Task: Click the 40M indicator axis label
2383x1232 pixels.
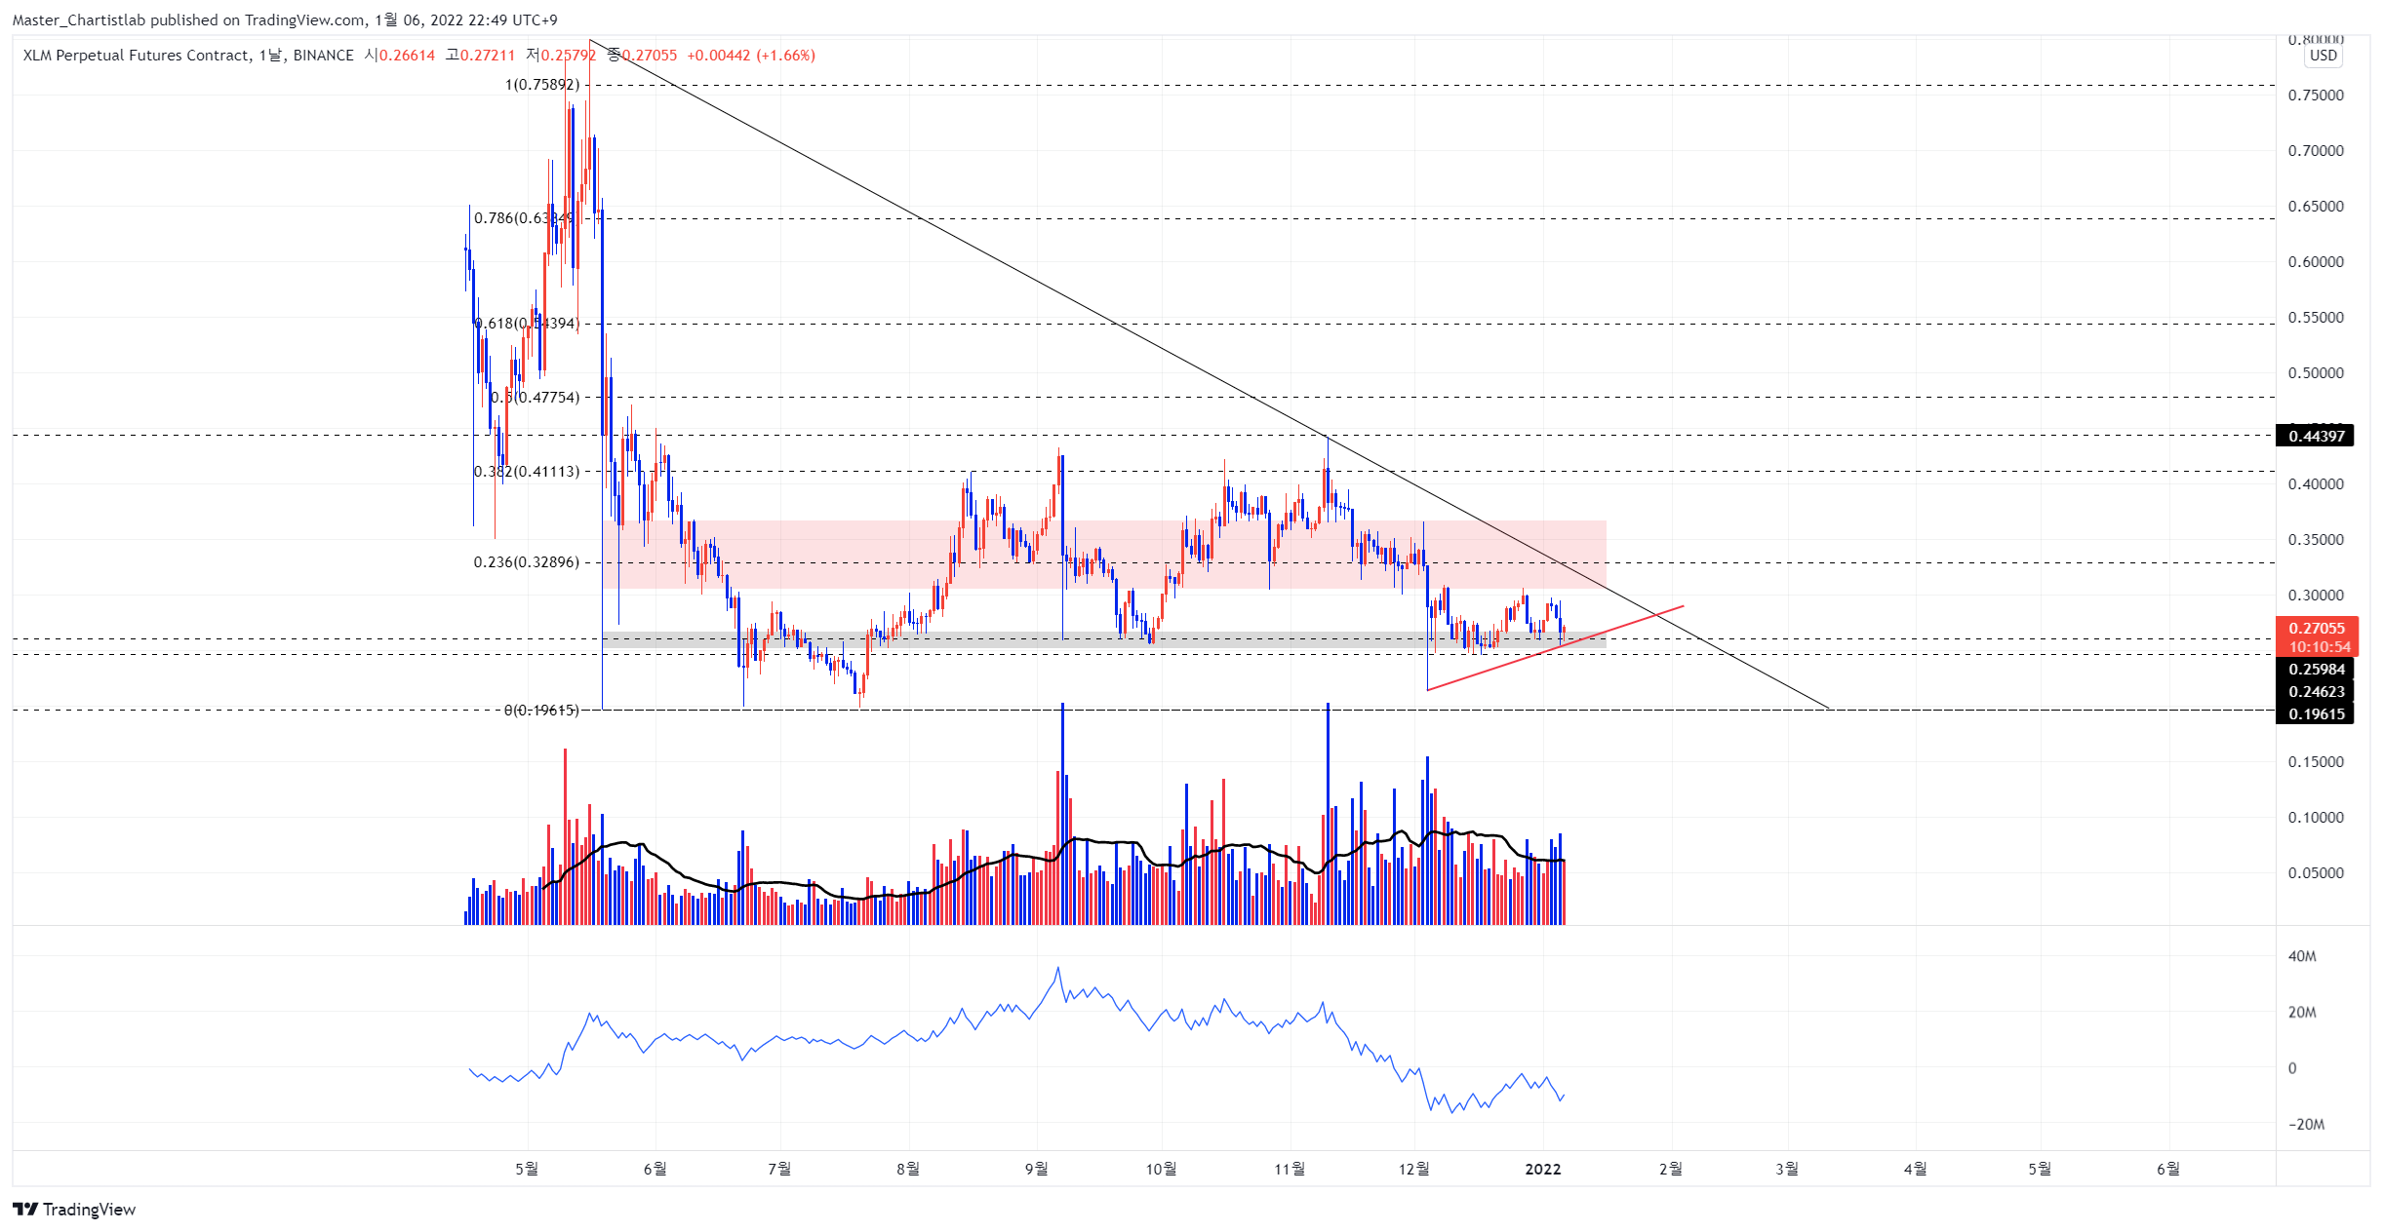Action: pyautogui.click(x=2302, y=956)
